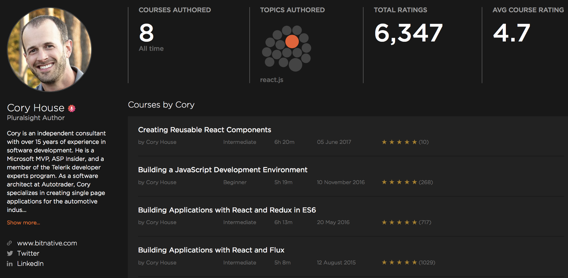The width and height of the screenshot is (568, 278).
Task: Open Building Applications with React and Redux in ES6
Action: click(227, 210)
